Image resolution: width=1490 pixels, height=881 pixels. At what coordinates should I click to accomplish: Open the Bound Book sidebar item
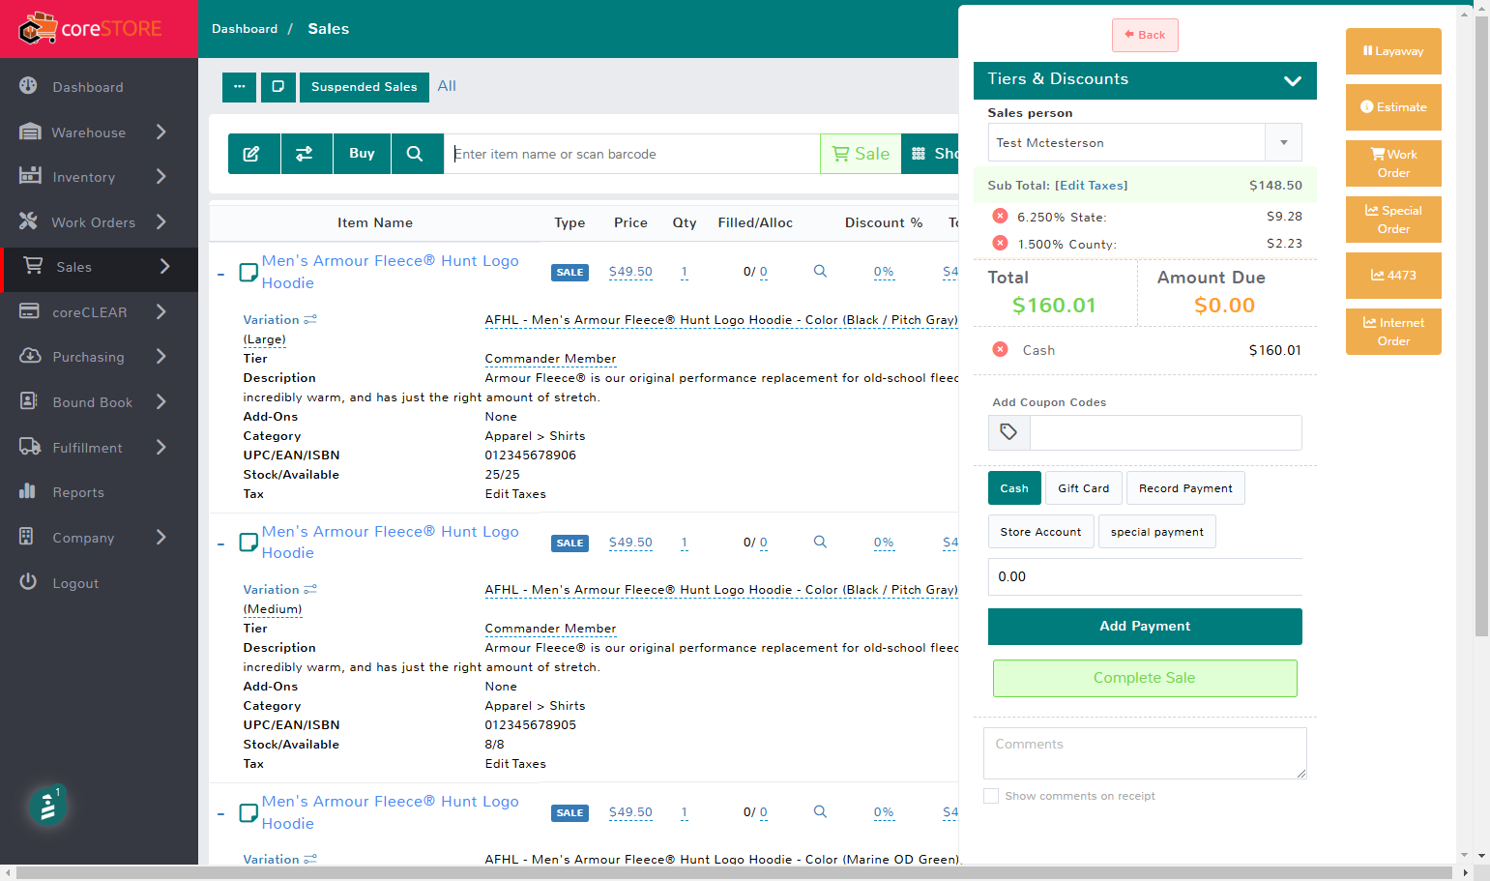coord(99,402)
